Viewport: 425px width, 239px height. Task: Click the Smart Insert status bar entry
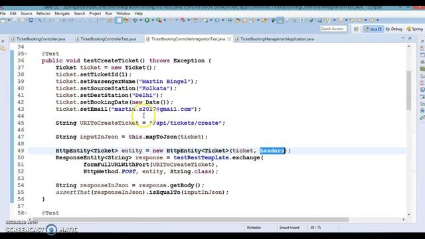(x=290, y=228)
